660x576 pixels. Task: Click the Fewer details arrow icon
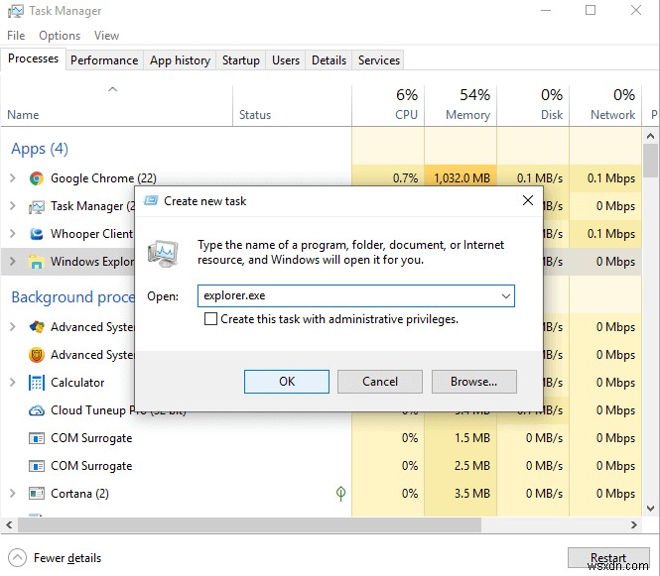click(17, 558)
